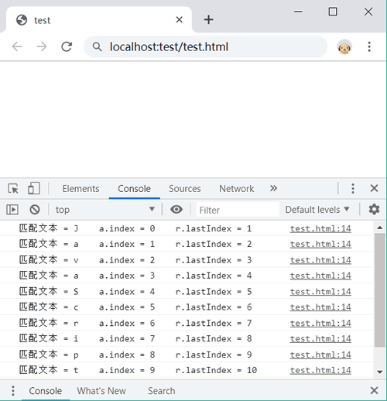The image size is (387, 401).
Task: Click the text r.lastIndex = 4
Action: pyautogui.click(x=213, y=276)
